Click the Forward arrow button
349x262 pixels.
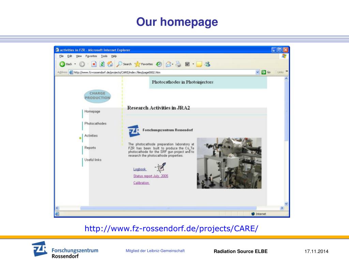82,64
